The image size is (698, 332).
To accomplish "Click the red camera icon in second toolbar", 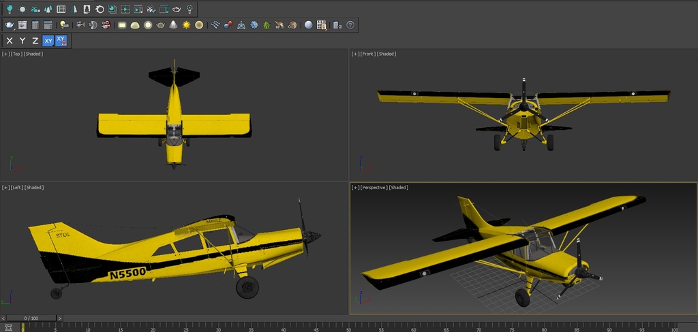I will (x=106, y=25).
